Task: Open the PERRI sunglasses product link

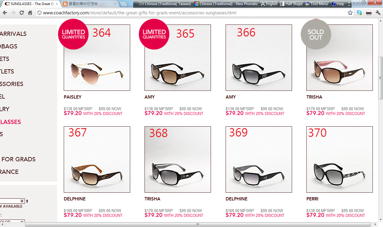Action: (312, 199)
